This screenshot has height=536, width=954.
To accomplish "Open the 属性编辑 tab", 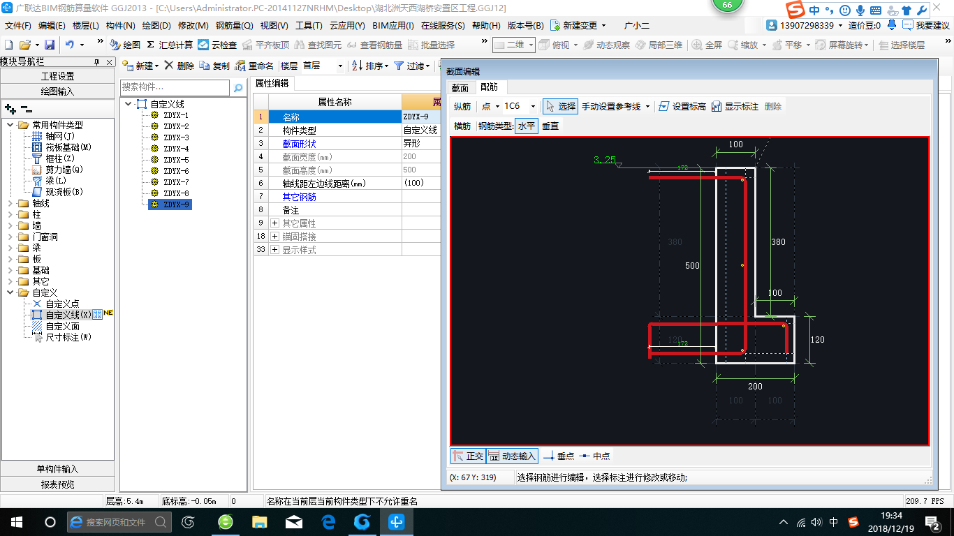I will pyautogui.click(x=272, y=83).
